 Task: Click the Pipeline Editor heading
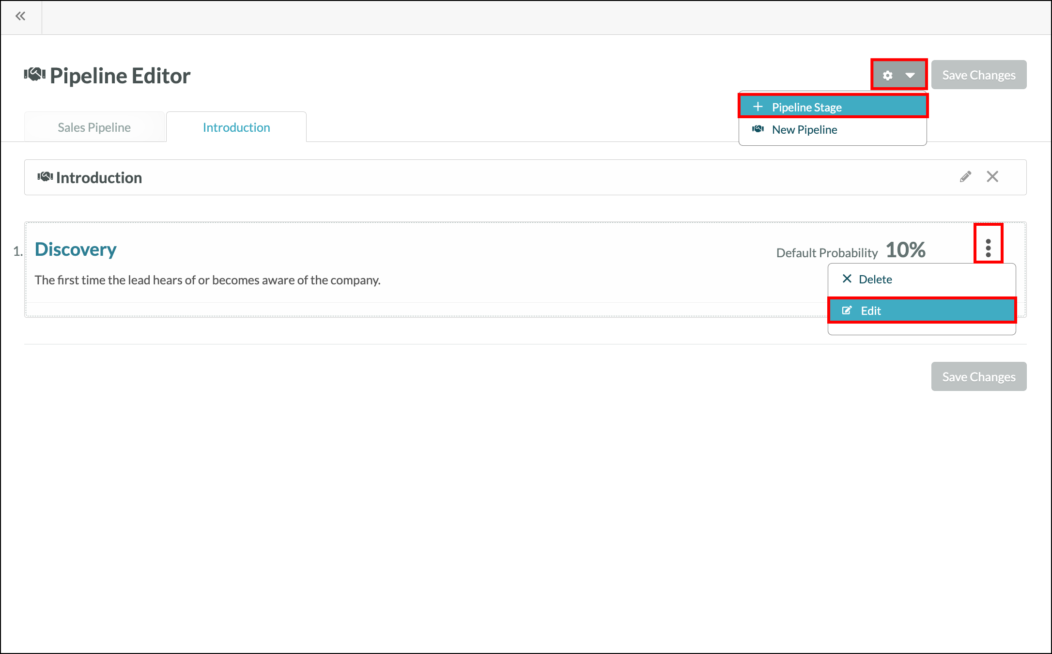click(120, 76)
